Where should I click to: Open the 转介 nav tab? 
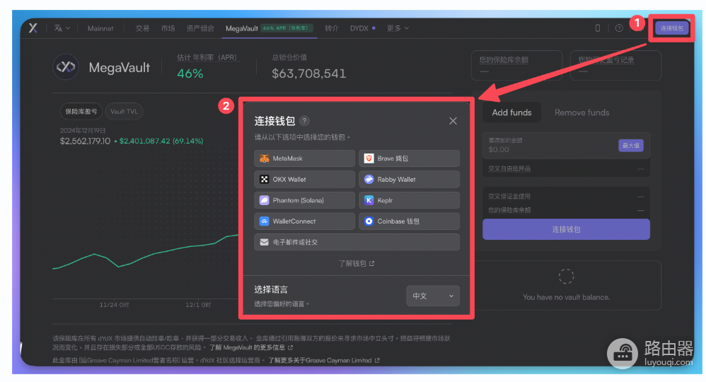pos(331,28)
